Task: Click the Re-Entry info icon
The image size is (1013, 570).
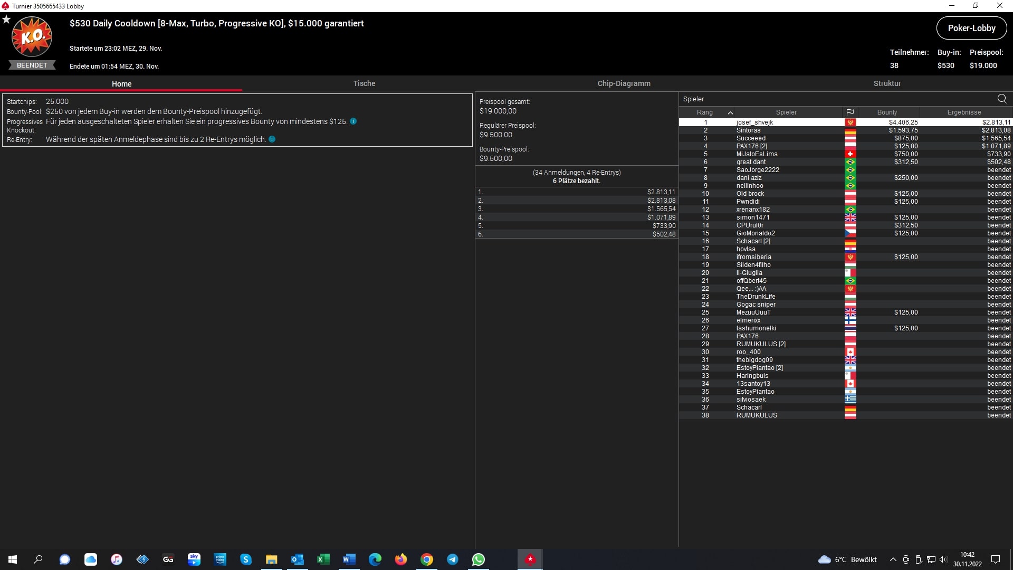Action: [272, 139]
